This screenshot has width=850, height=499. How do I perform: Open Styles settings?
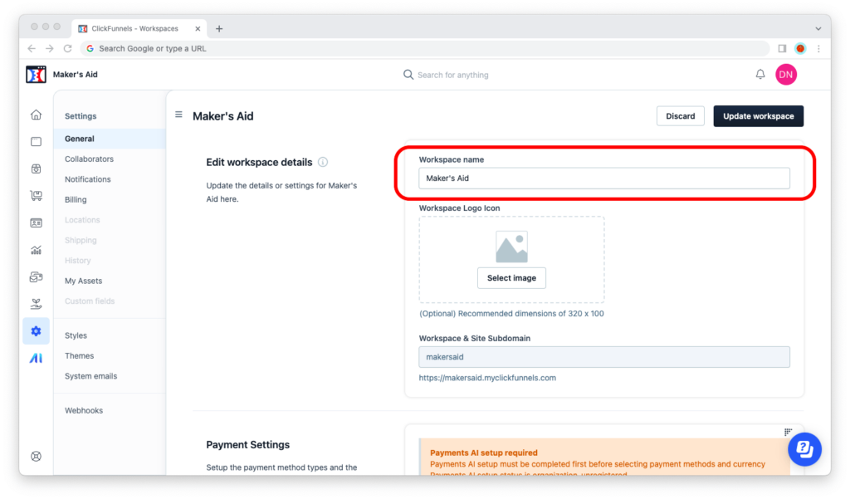tap(76, 335)
